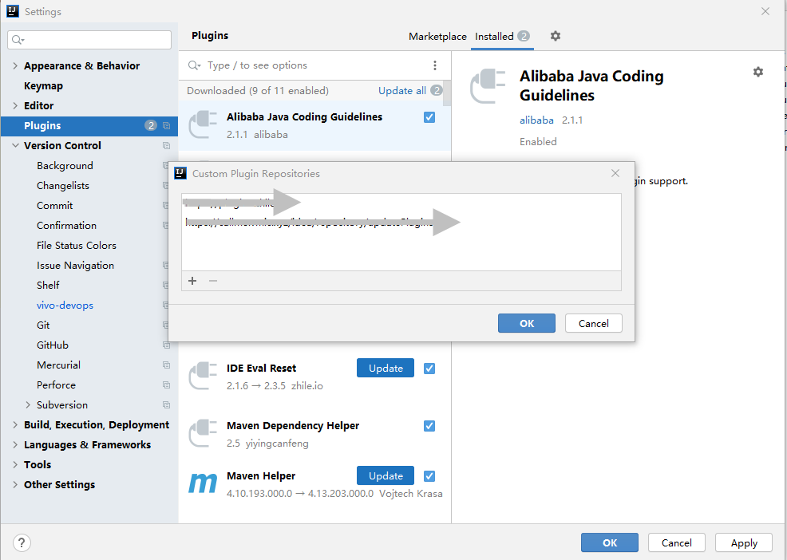Disable the Alibaba Java Coding Guidelines checkbox
Screen dimensions: 787x560
click(x=429, y=117)
